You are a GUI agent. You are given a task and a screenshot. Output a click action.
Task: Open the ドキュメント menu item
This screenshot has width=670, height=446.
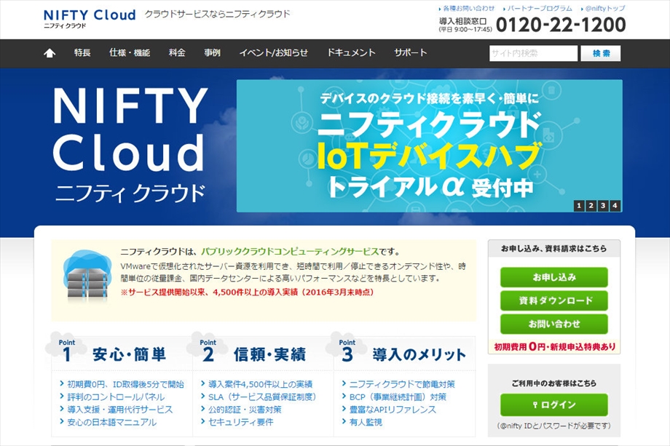pos(351,52)
